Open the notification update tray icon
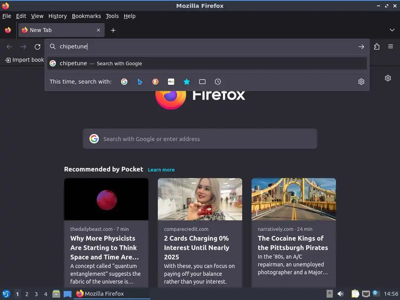 (x=376, y=293)
